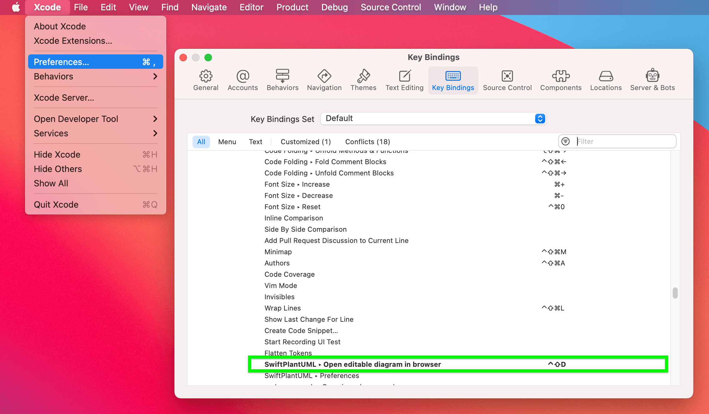Select About Xcode from the menu
709x414 pixels.
[x=60, y=26]
